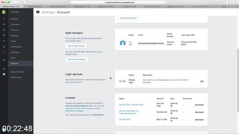Open General settings
Viewport: 239px width, 134px height.
tap(14, 19)
